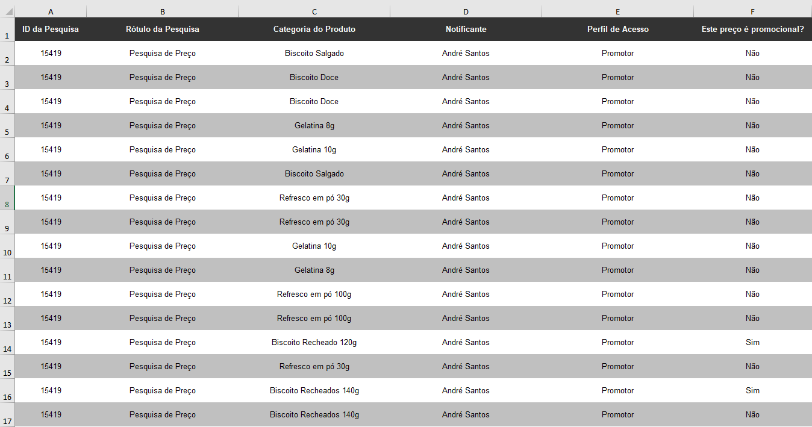
Task: Select the "Este preço é promocional?" header cell
Action: (752, 29)
